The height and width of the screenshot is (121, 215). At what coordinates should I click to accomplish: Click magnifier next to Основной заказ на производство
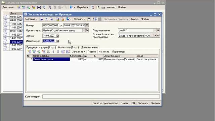[x=158, y=36]
